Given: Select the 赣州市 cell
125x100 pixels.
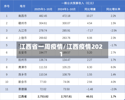Looking at the screenshot, I should [x=22, y=23].
